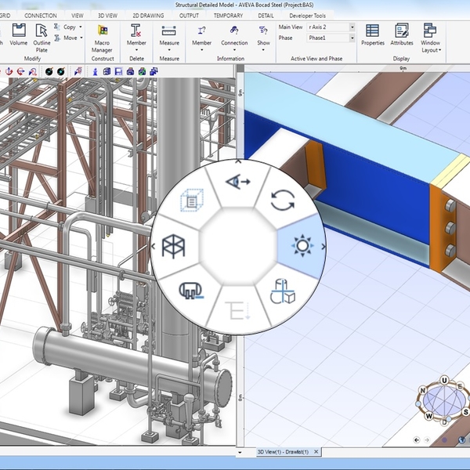
Task: Close the 3D View(1) - Drawlist(1) tab
Action: pyautogui.click(x=316, y=451)
